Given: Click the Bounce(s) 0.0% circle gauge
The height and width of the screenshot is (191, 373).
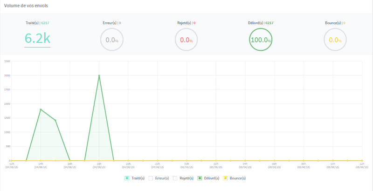Looking at the screenshot, I should click(335, 40).
